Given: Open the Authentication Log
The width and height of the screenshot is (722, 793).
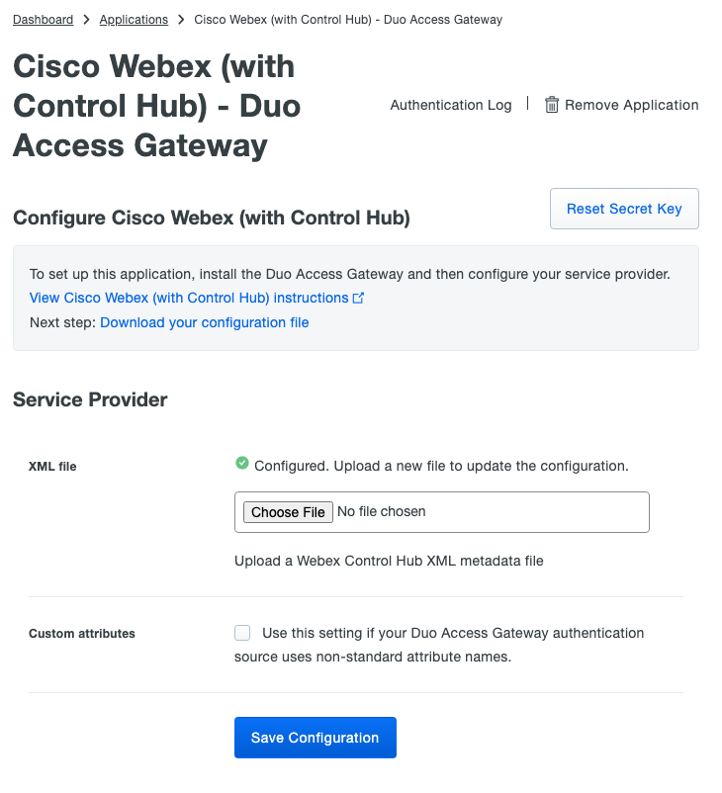Looking at the screenshot, I should 451,105.
